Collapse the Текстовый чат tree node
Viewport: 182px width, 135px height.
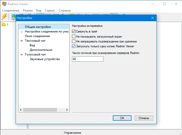coord(22,41)
